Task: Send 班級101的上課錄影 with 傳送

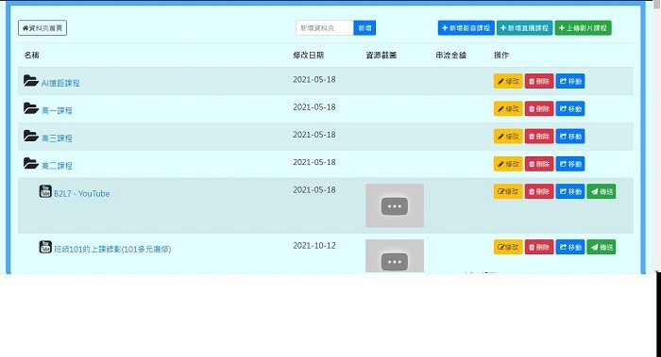Action: pyautogui.click(x=602, y=247)
